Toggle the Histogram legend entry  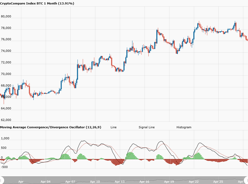(x=184, y=127)
